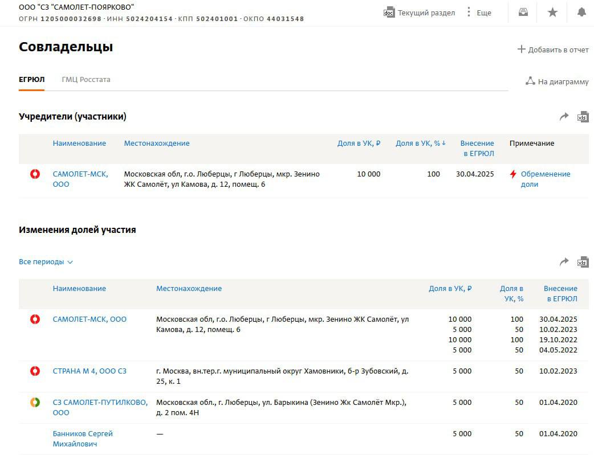The image size is (594, 455).
Task: Open На диаграмму link text
Action: (563, 82)
